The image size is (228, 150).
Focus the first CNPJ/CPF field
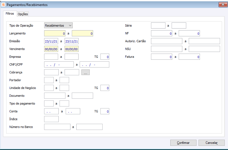point(59,65)
